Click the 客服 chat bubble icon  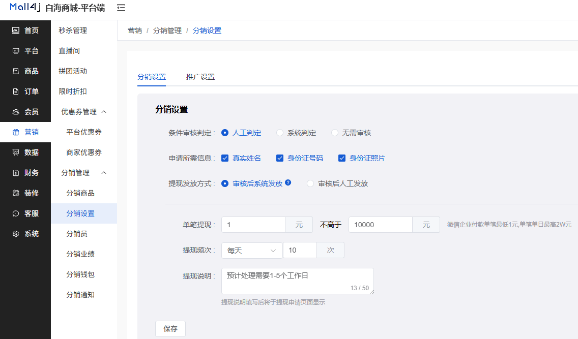click(15, 213)
